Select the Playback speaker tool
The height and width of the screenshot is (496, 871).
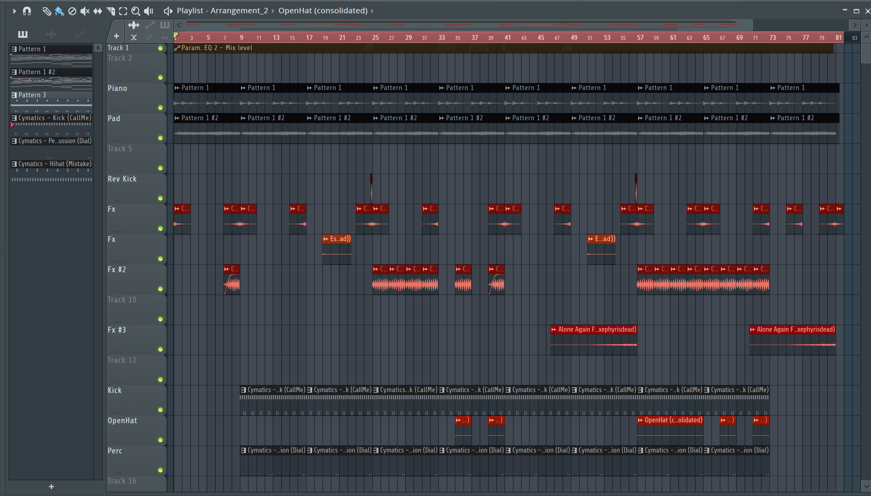coord(149,11)
